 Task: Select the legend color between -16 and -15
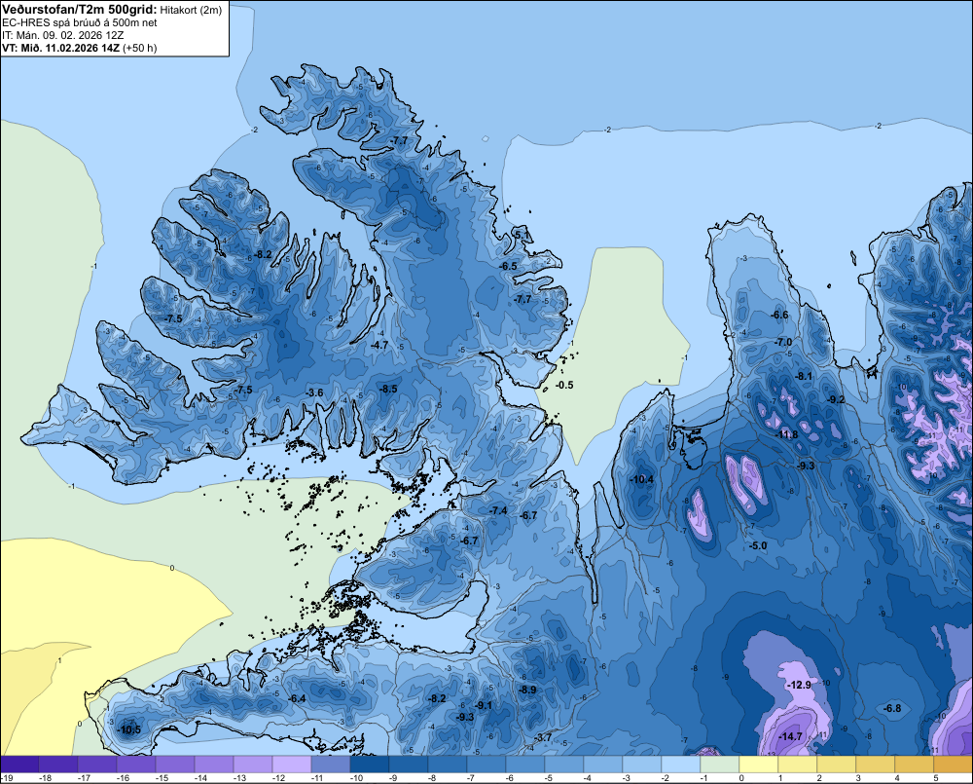pyautogui.click(x=136, y=765)
